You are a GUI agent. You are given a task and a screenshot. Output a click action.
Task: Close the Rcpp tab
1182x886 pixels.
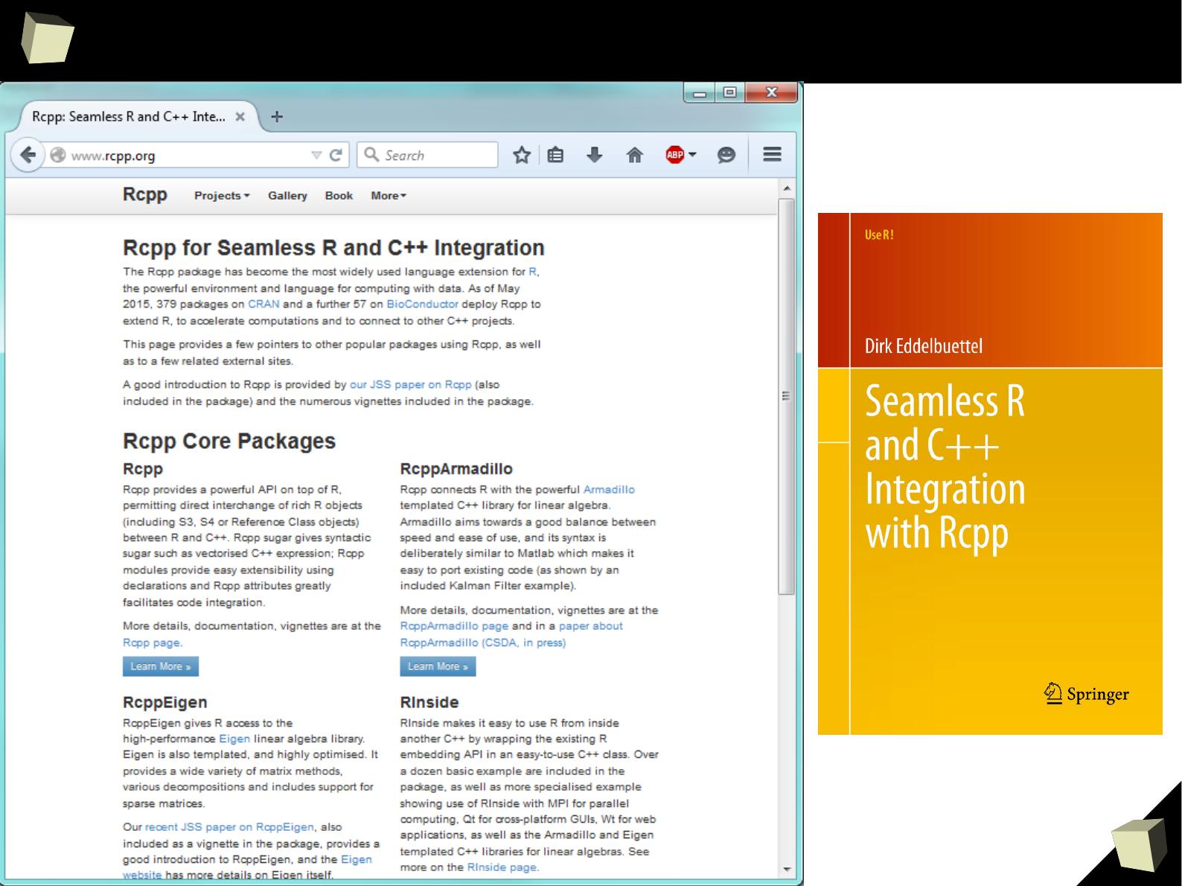pyautogui.click(x=240, y=117)
